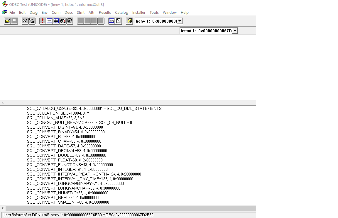
Task: Open the Catalog menu
Action: point(121,13)
